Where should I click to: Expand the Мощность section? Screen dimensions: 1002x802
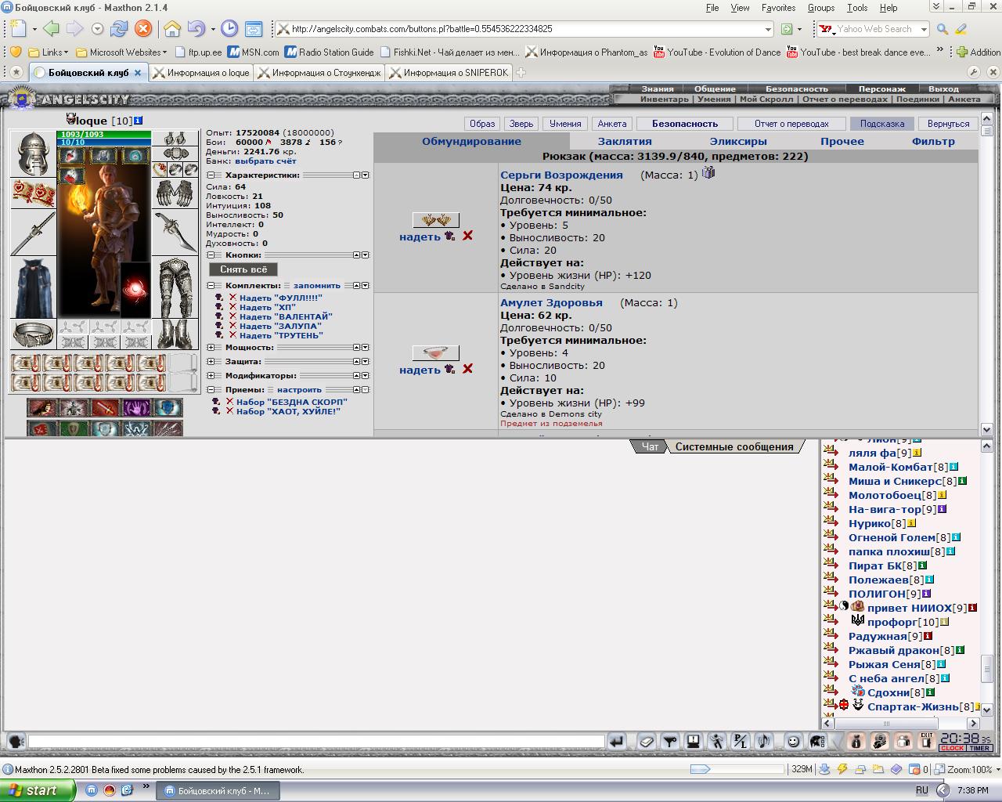211,348
